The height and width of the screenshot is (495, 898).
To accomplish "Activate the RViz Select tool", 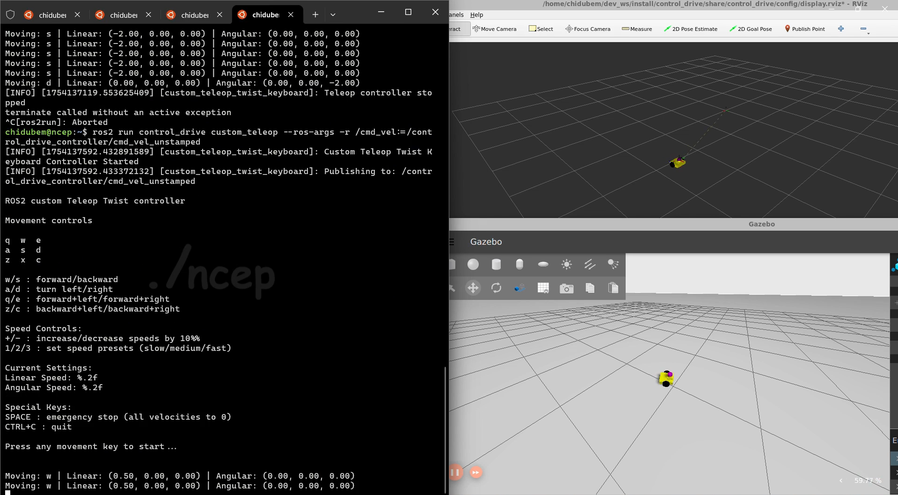I will 541,29.
